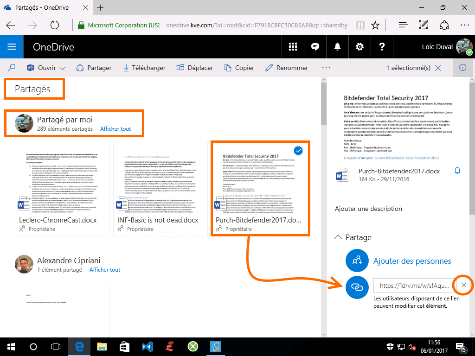Image resolution: width=475 pixels, height=356 pixels.
Task: Click Renommer in the command bar
Action: (287, 68)
